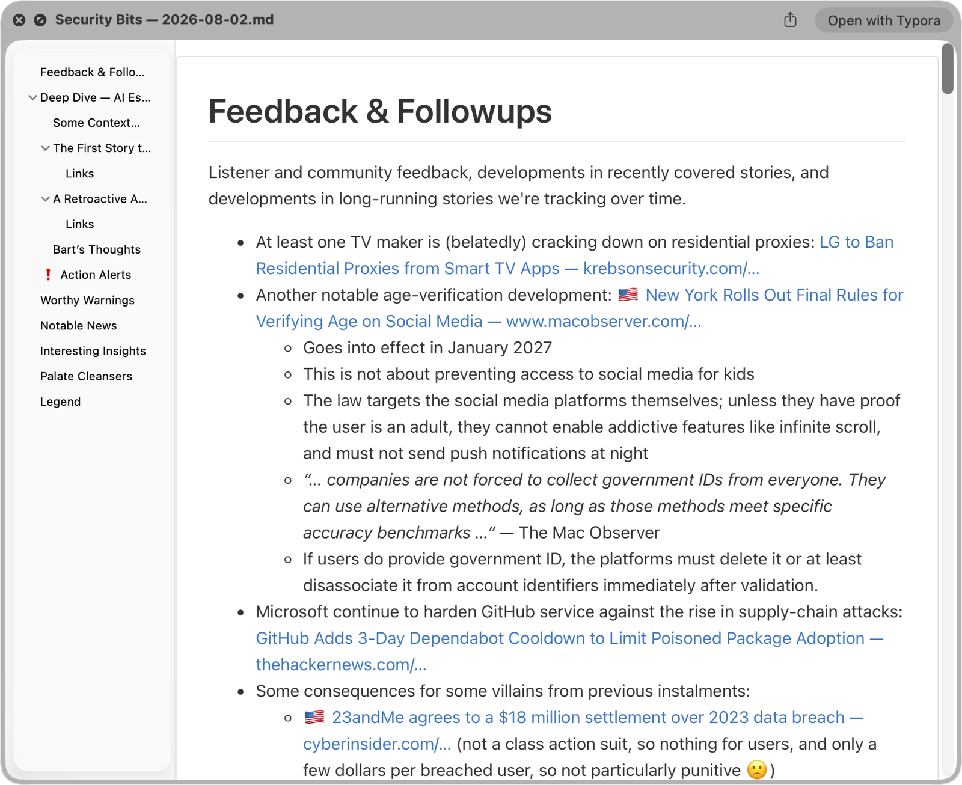Click the frowning face emoji
962x785 pixels.
(757, 770)
